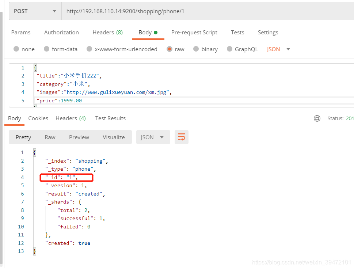Select the raw body radio button
Viewport: 354px width, 269px height.
(169, 49)
